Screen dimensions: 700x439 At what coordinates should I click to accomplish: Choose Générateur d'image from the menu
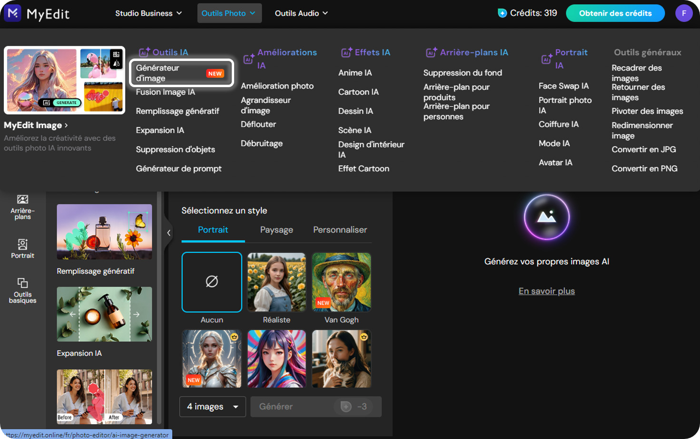(181, 73)
